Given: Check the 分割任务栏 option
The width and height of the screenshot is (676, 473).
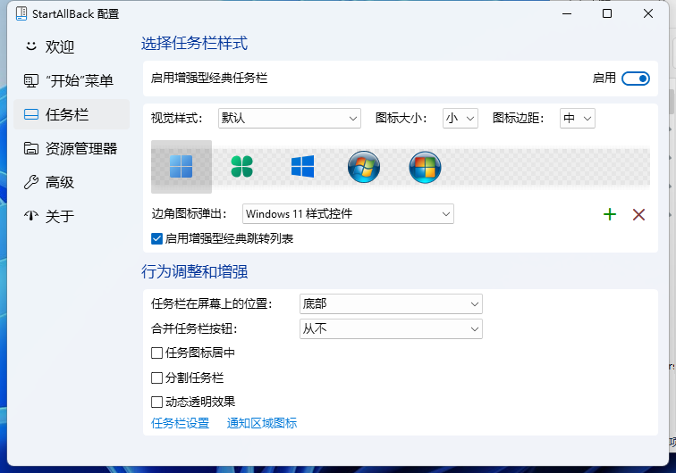Looking at the screenshot, I should 157,378.
